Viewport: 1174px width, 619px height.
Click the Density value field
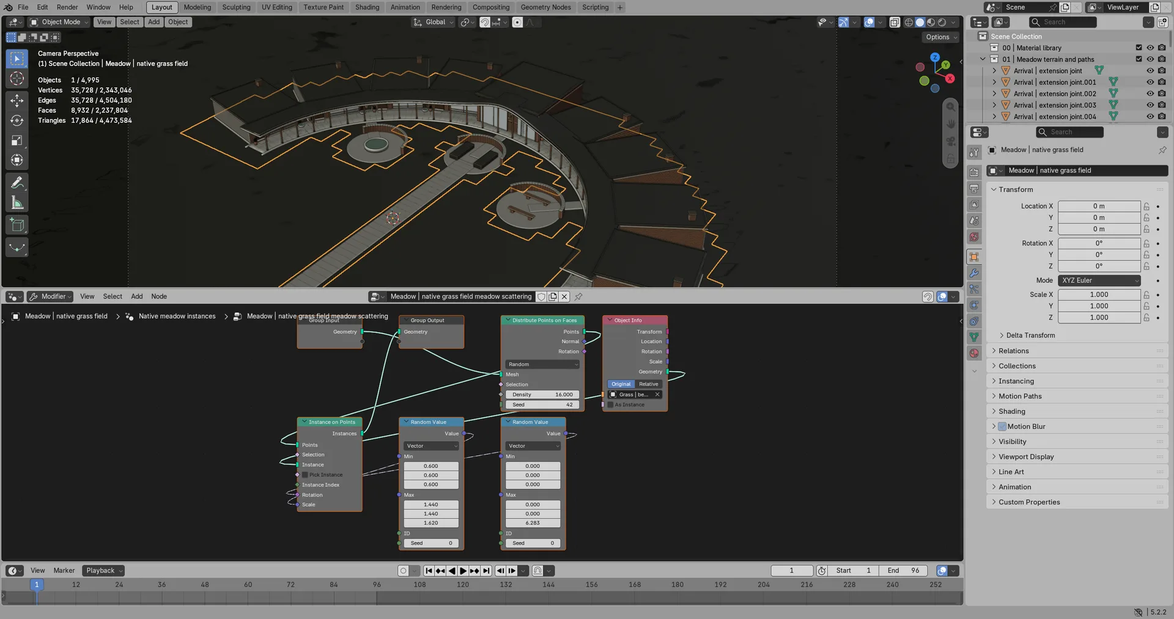pyautogui.click(x=542, y=395)
